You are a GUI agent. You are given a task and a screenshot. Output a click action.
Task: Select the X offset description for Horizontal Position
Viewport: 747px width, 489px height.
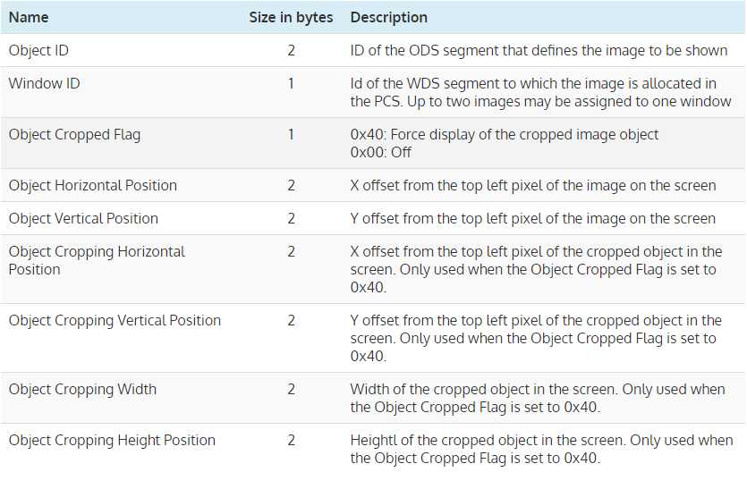click(532, 186)
